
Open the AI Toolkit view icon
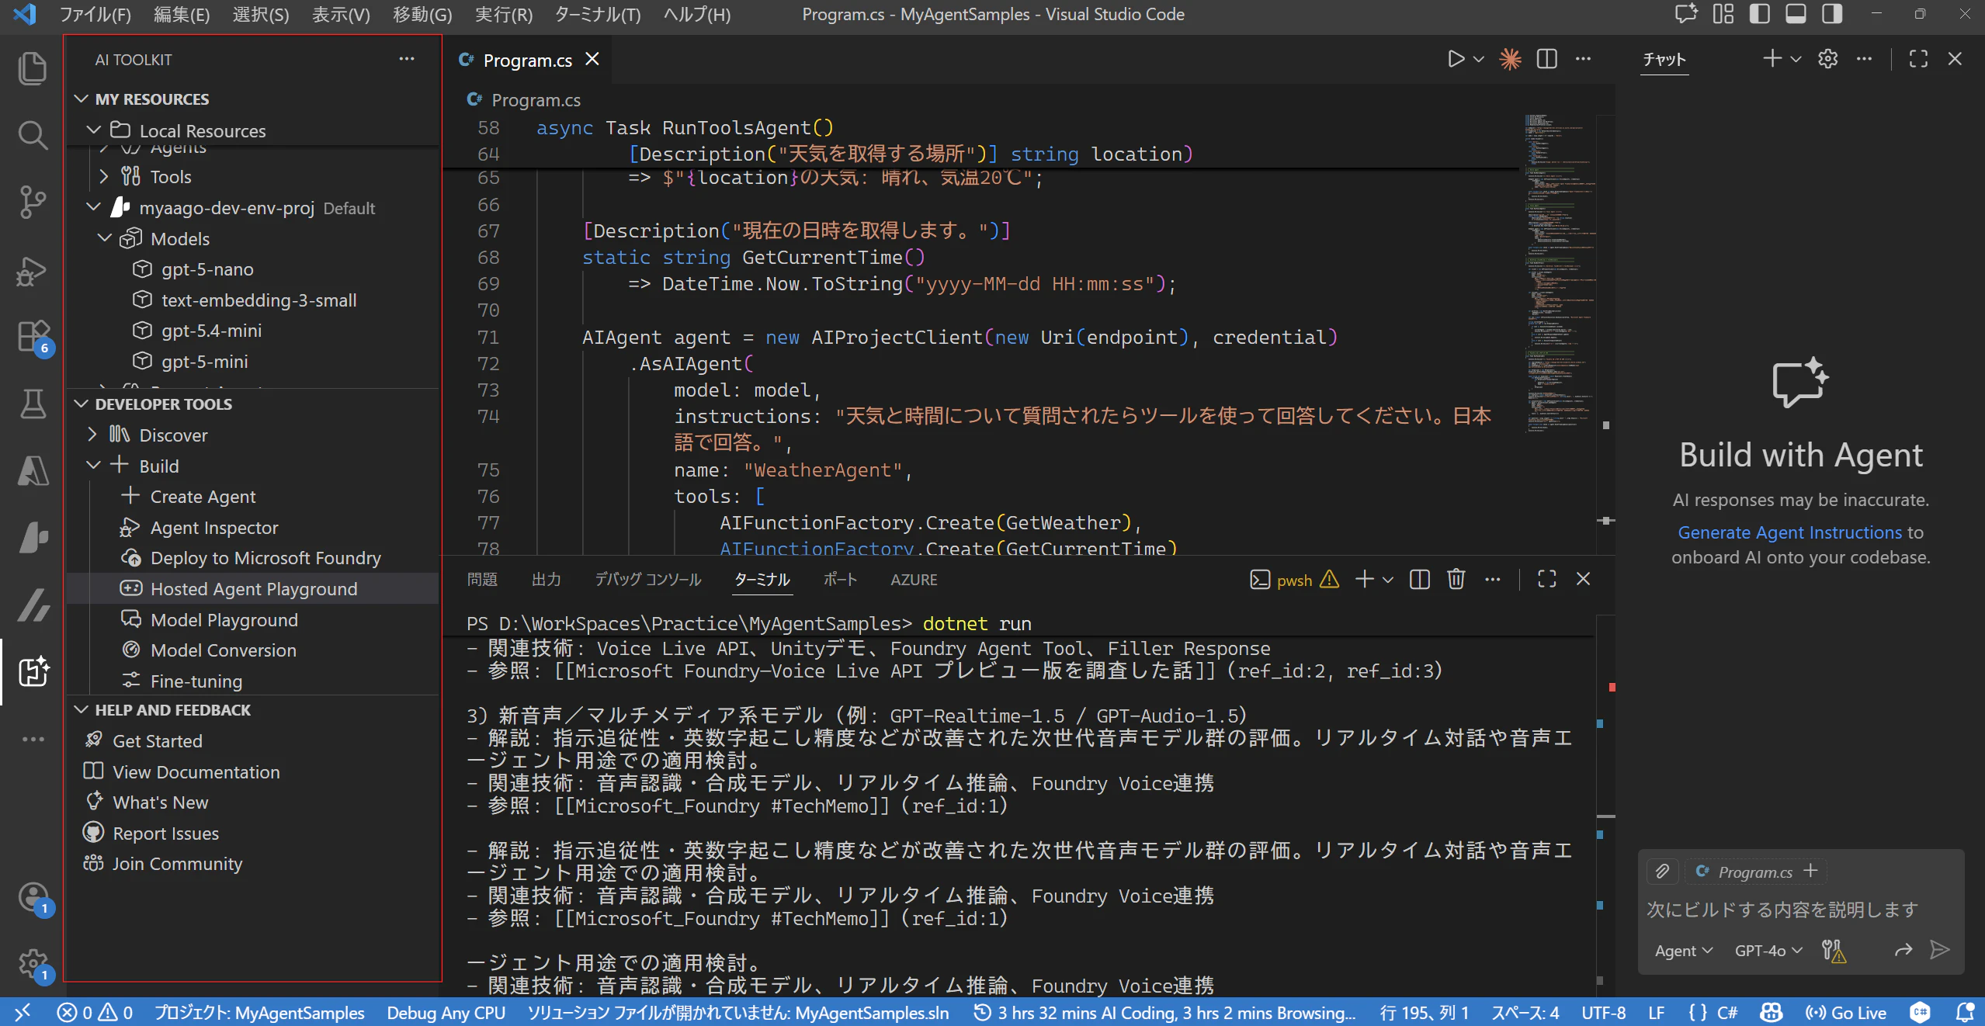point(32,671)
